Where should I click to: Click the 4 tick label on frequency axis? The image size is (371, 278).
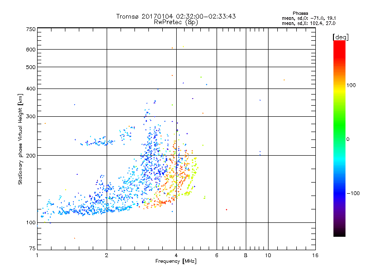click(176, 255)
